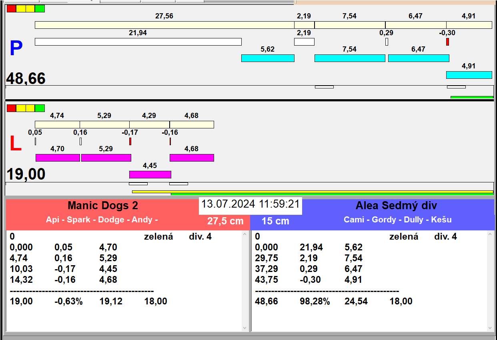
Task: Click the Alea Sedmý div team header
Action: [x=396, y=206]
